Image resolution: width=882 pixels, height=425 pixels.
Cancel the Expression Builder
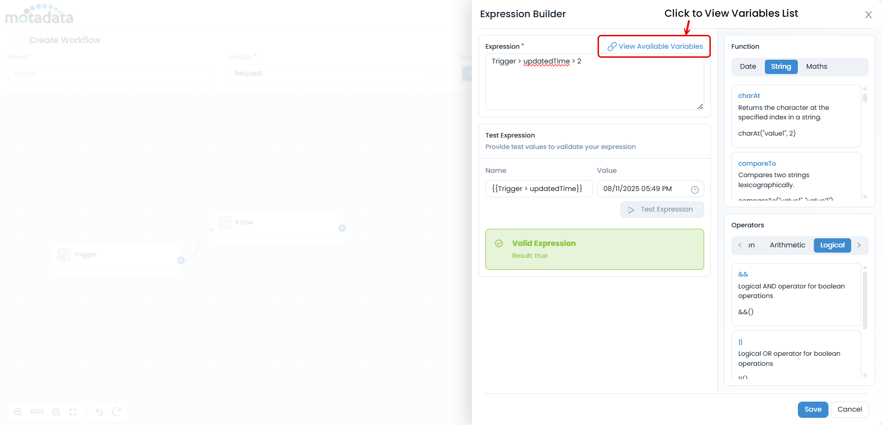pos(849,410)
